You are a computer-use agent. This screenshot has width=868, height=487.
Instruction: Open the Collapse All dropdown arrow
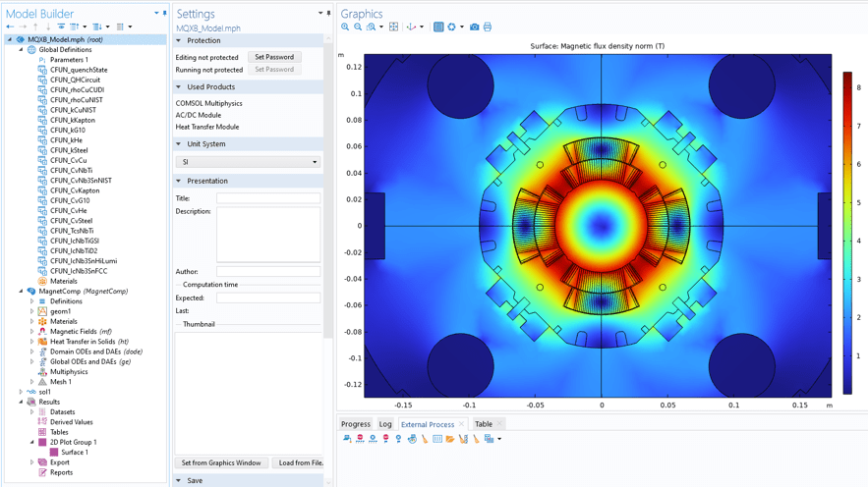tap(85, 27)
